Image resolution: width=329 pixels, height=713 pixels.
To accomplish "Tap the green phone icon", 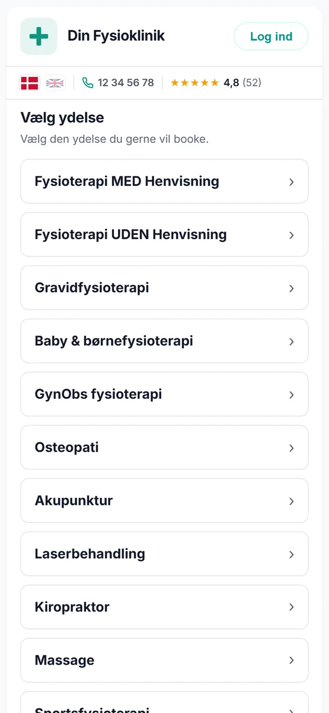I will coord(88,83).
